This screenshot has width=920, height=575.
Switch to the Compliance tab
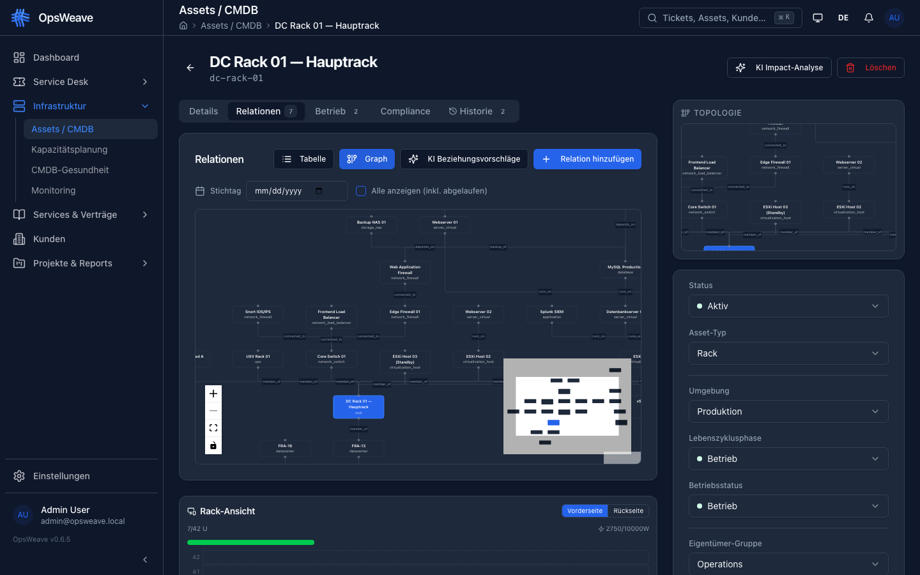405,111
